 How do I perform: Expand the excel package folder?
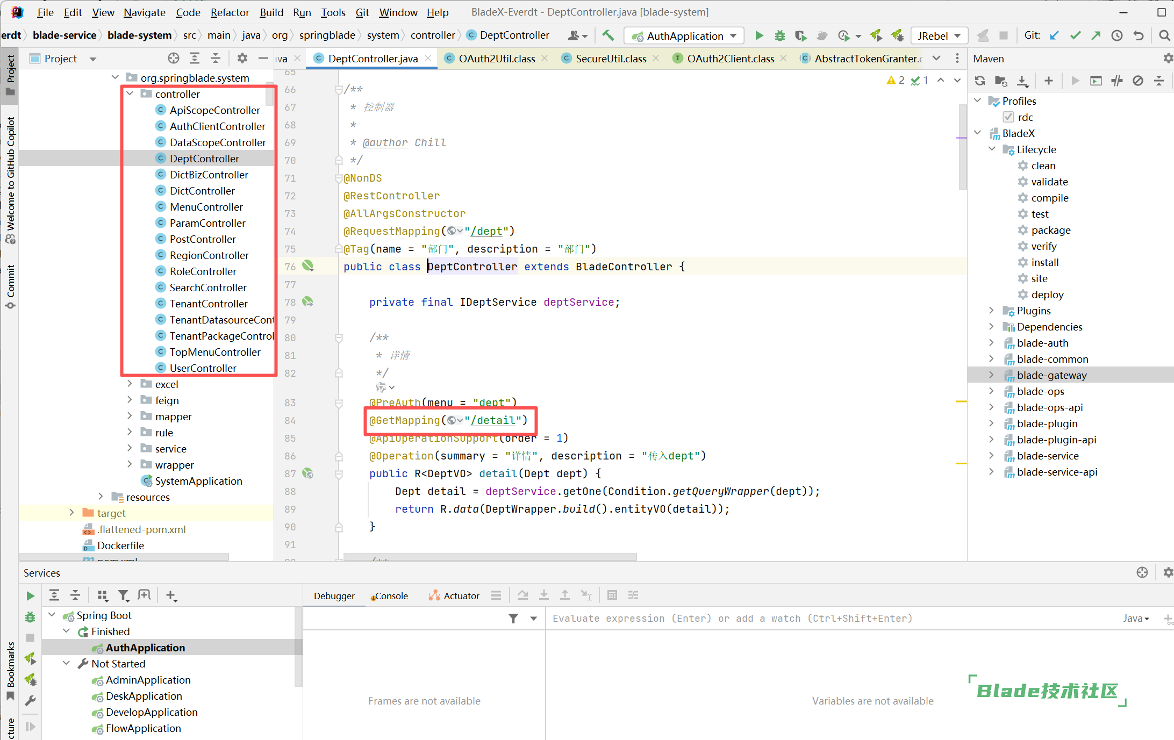click(x=130, y=384)
